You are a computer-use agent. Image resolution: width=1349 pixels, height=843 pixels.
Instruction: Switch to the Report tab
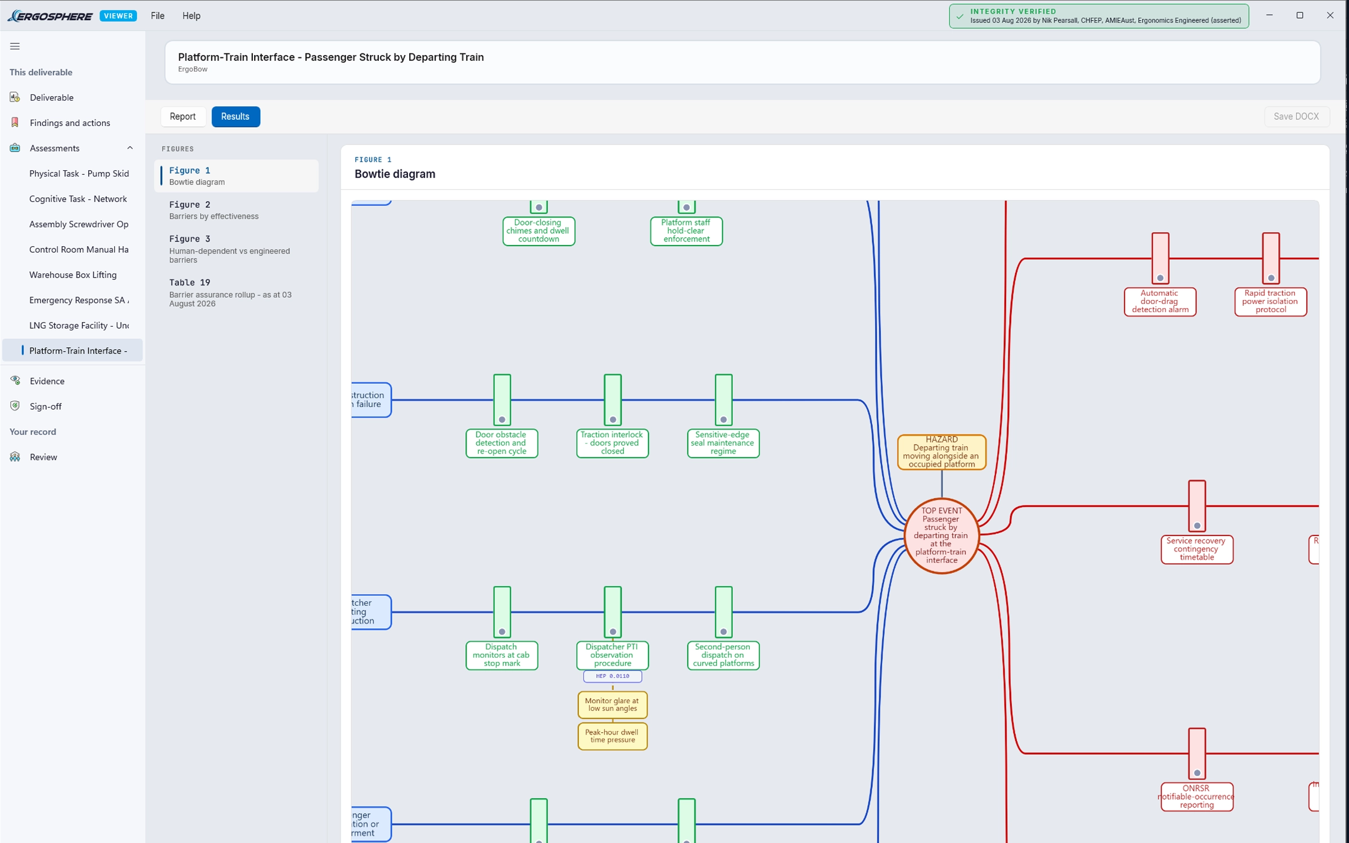coord(183,116)
